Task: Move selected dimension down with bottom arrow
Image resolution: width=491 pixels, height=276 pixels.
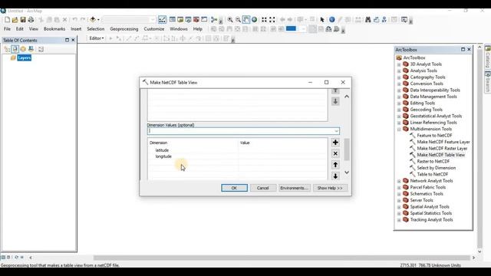Action: point(335,176)
